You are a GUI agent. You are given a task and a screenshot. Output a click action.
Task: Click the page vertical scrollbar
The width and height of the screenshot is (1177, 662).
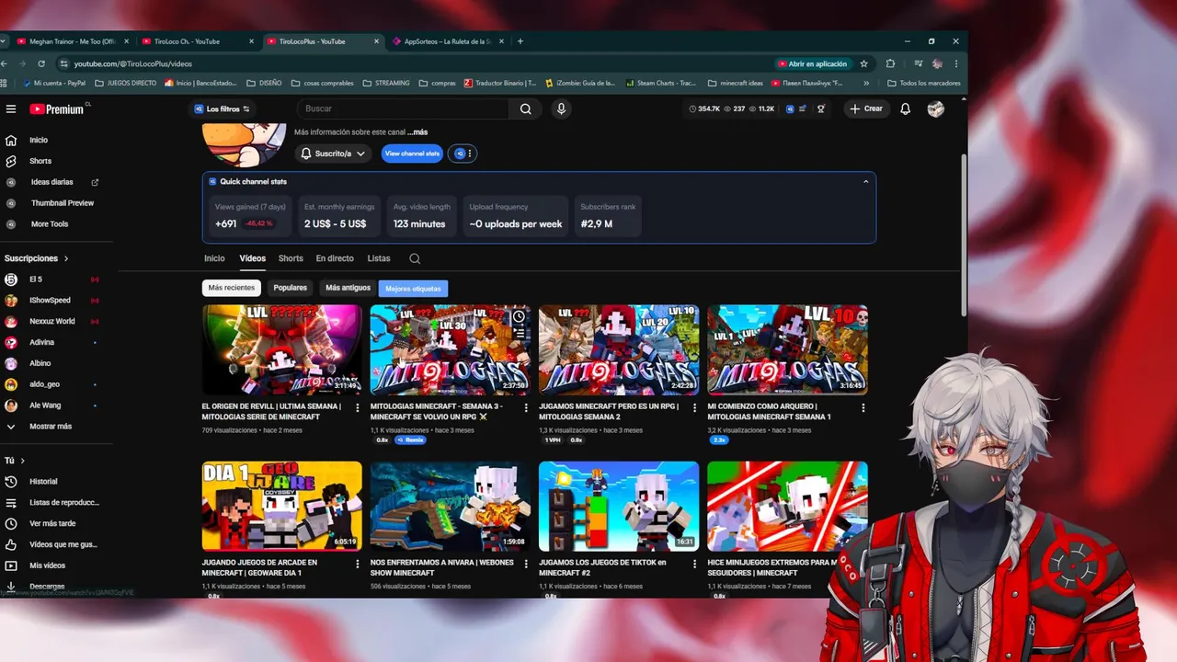[963, 234]
